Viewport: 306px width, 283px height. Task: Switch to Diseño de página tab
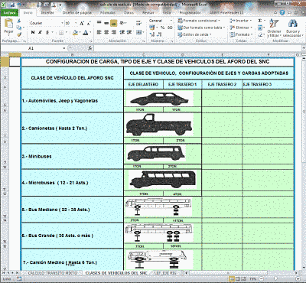click(x=76, y=12)
